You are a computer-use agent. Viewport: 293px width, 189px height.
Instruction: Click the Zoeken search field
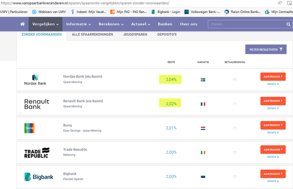point(244,24)
